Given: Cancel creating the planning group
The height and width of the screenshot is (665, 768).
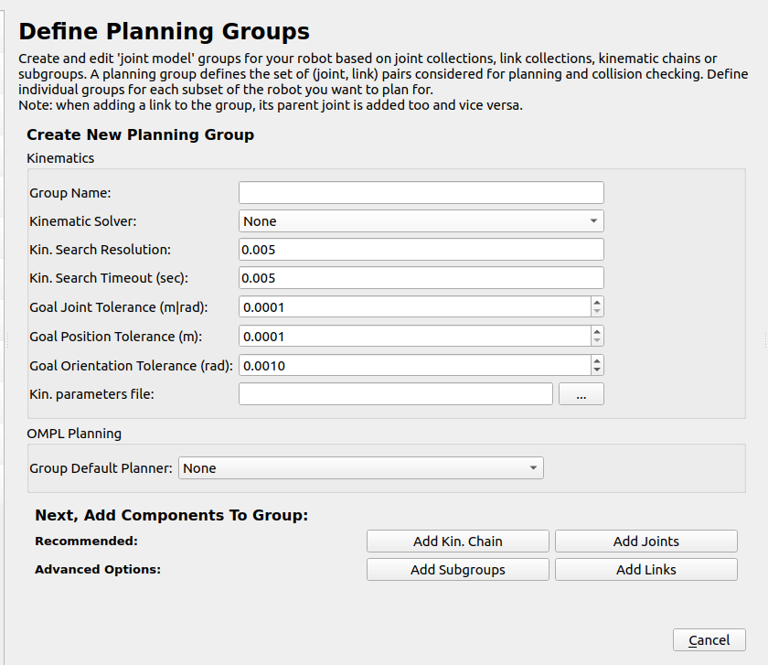Looking at the screenshot, I should pyautogui.click(x=709, y=640).
